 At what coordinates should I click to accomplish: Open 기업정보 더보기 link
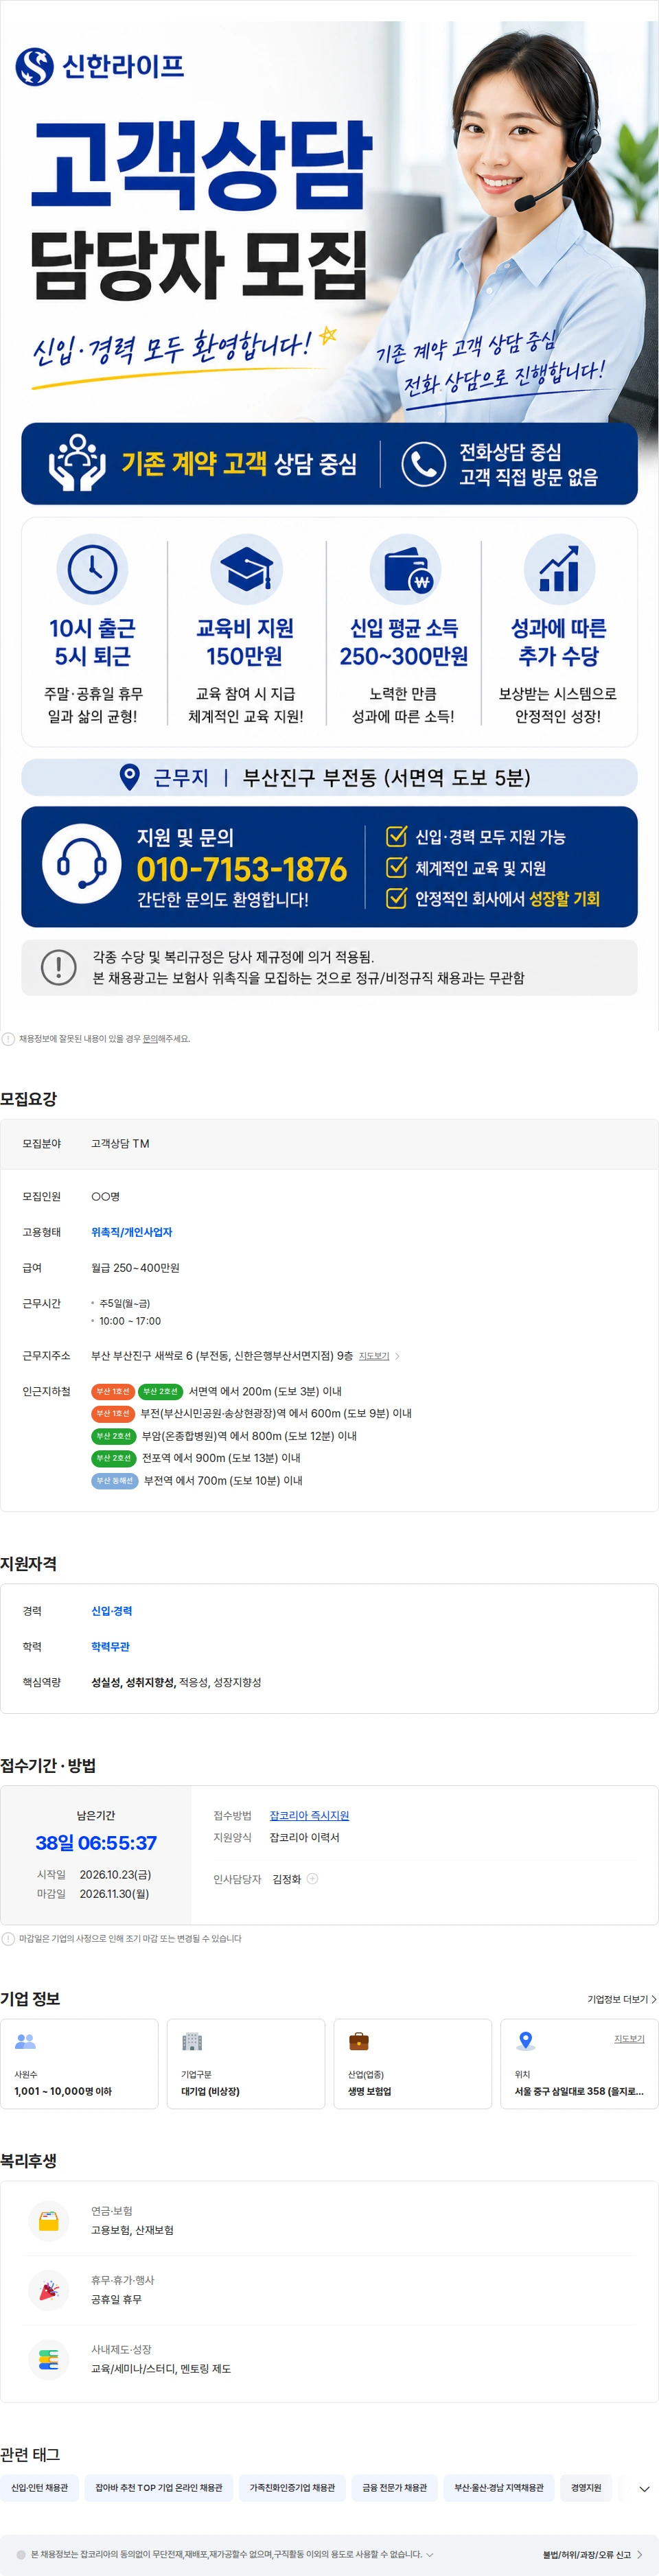coord(621,1999)
